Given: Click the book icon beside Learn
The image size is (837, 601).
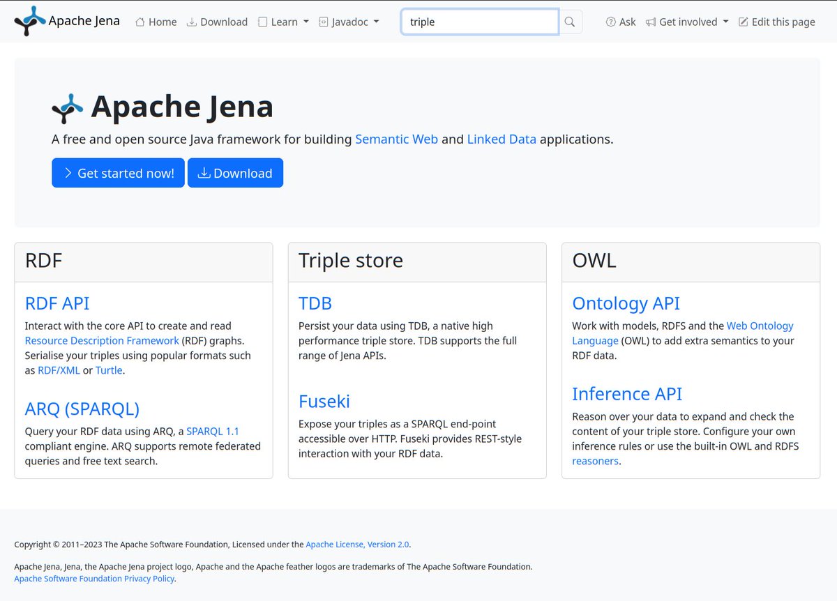Looking at the screenshot, I should point(262,22).
